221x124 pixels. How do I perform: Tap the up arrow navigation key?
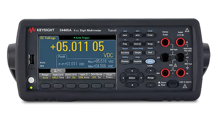click(132, 71)
